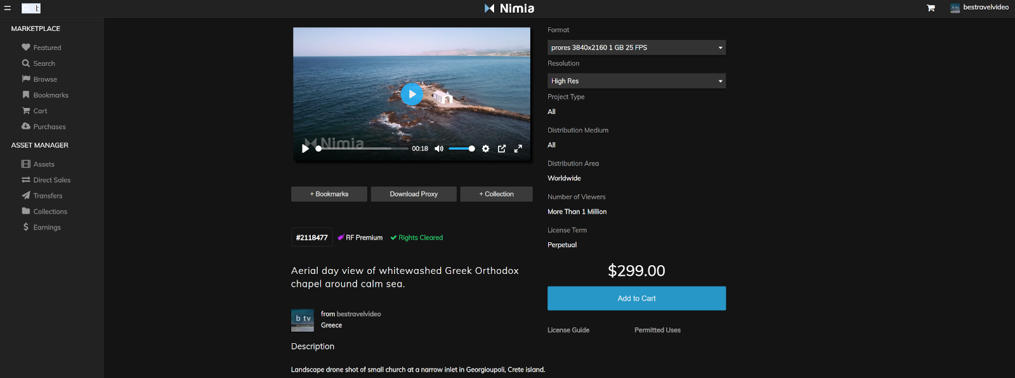
Task: Click the bestravelvideo seller avatar thumbnail
Action: pos(302,320)
